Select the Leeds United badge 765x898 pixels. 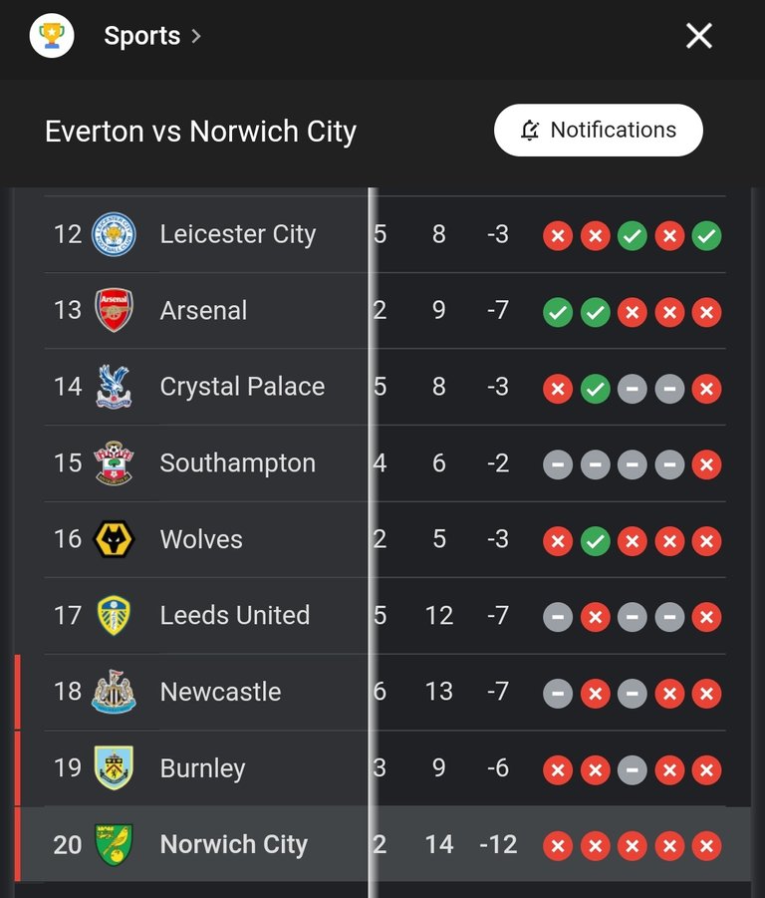[x=114, y=616]
